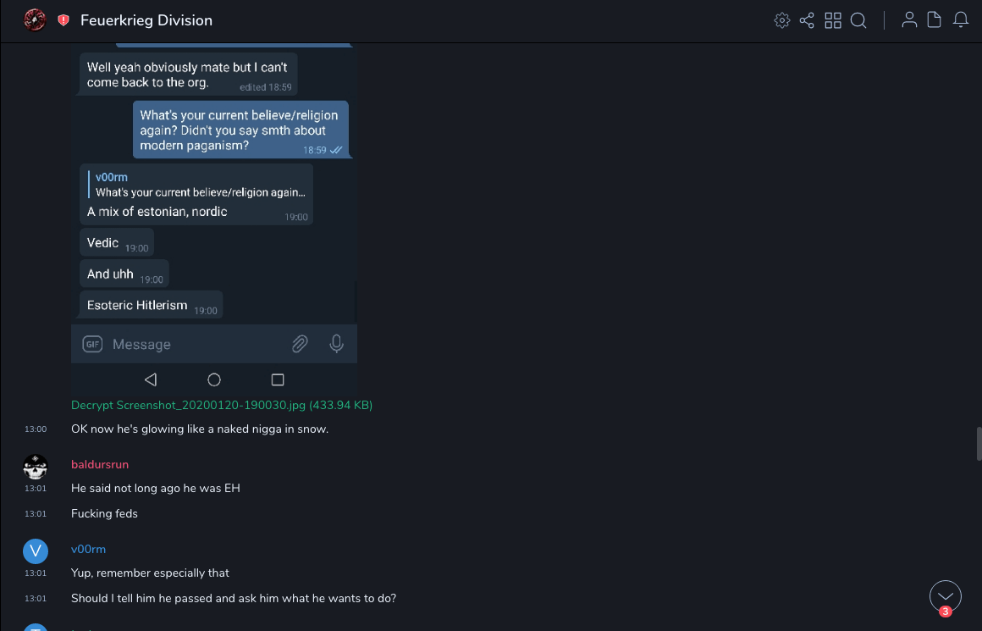Click the baldursrun username

[100, 464]
